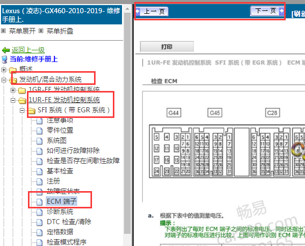This screenshot has height=246, width=305.
Task: Click the 刷新 refresh link
Action: tap(298, 14)
